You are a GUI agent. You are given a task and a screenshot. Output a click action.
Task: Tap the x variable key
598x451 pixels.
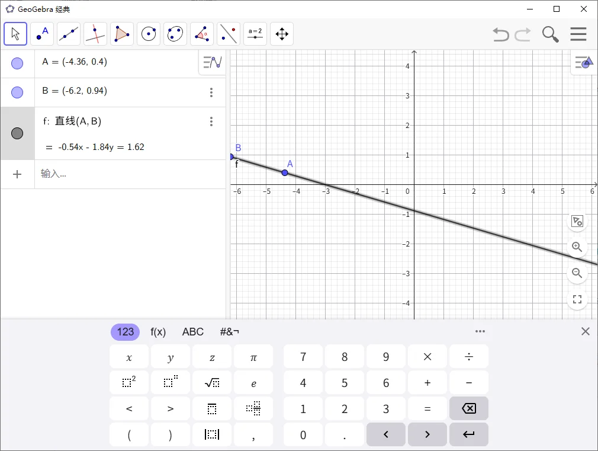pyautogui.click(x=129, y=357)
